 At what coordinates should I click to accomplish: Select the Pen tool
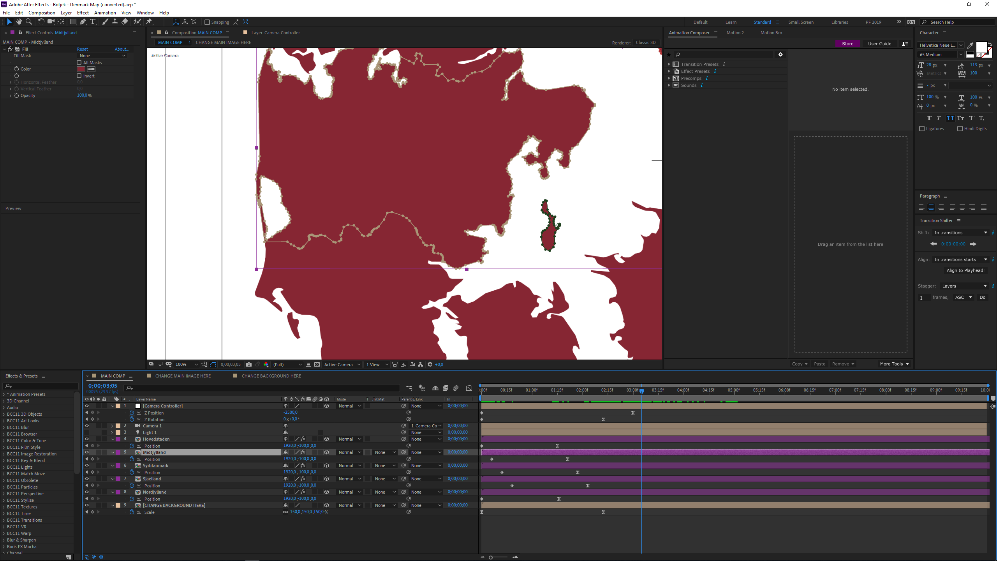(x=83, y=22)
